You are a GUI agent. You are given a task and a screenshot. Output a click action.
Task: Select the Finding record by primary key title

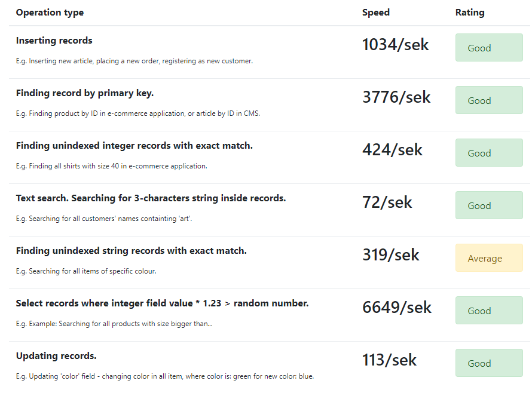pyautogui.click(x=85, y=93)
